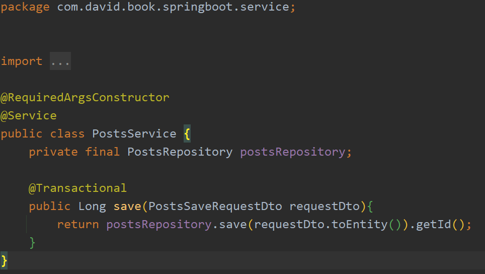Screen dimensions: 485x274
Task: Select com.david.book.springboot.service package name
Action: (x=173, y=7)
